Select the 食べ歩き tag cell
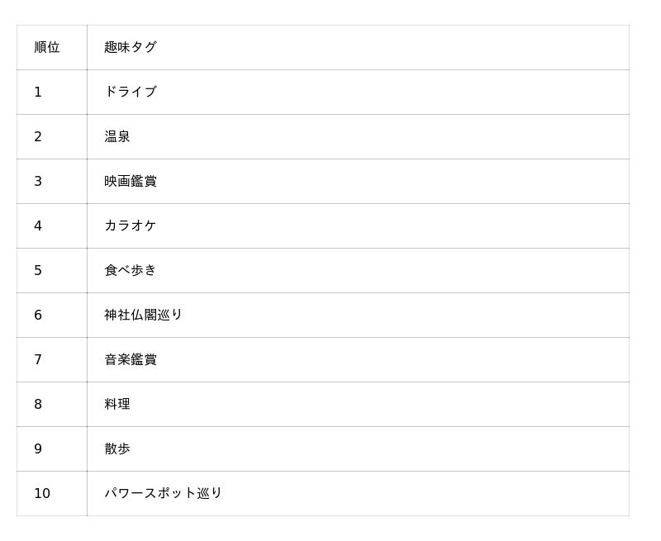This screenshot has height=541, width=661. click(130, 270)
